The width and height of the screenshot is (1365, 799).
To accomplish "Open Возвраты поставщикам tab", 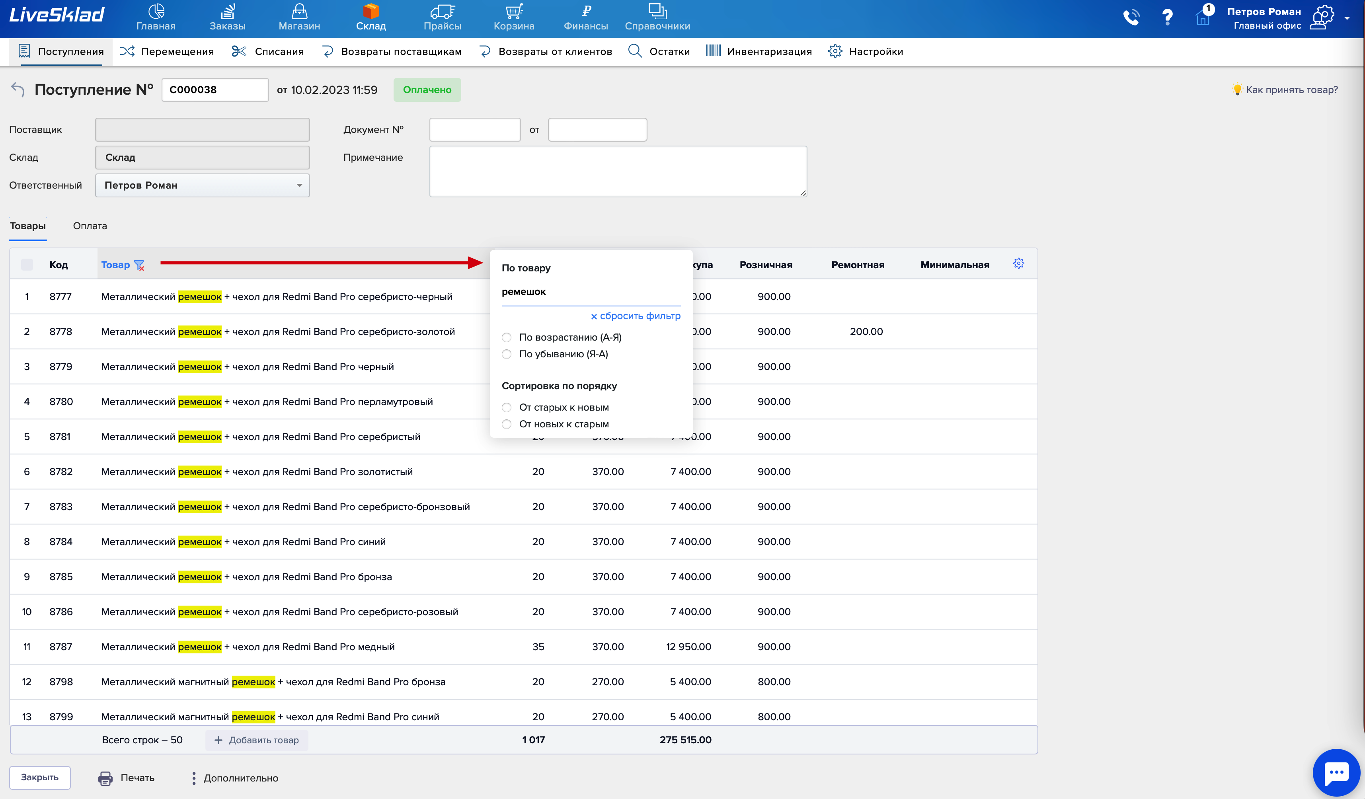I will coord(392,51).
